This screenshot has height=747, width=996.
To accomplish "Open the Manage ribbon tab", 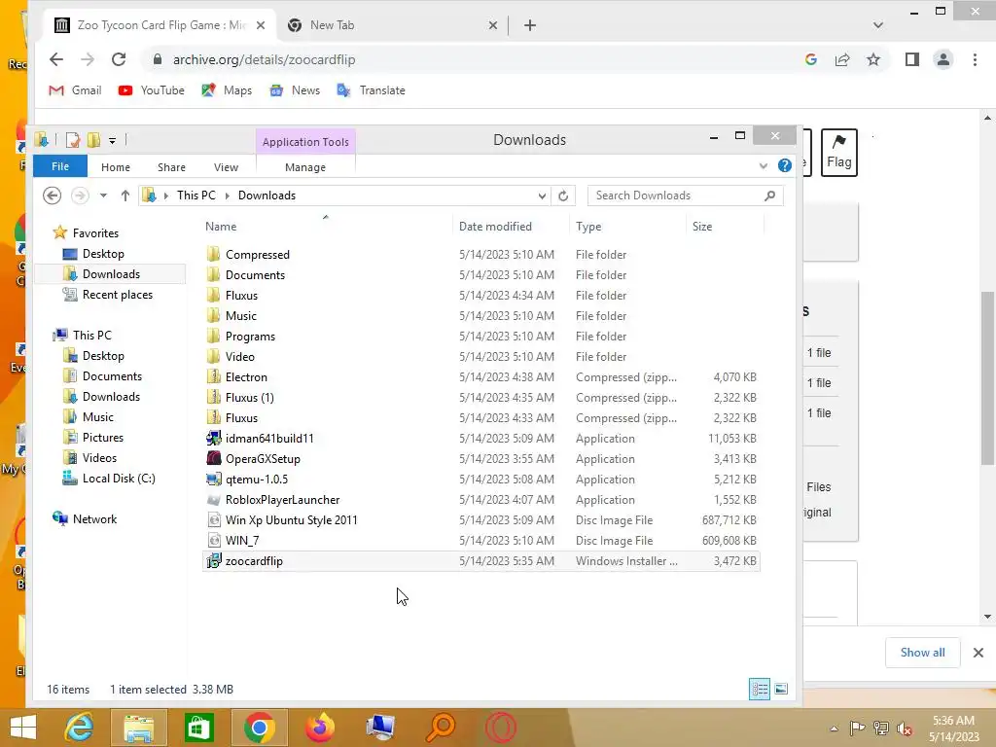I will click(x=305, y=167).
